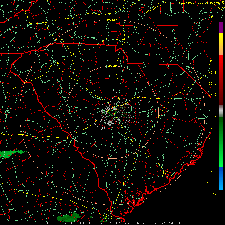Image resolution: width=225 pixels, height=225 pixels.
Task: Click the black TH swatch at color bar bottom
Action: click(x=221, y=195)
